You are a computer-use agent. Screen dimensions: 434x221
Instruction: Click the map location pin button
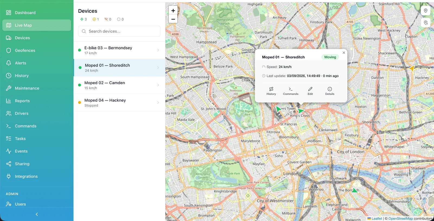click(x=426, y=11)
